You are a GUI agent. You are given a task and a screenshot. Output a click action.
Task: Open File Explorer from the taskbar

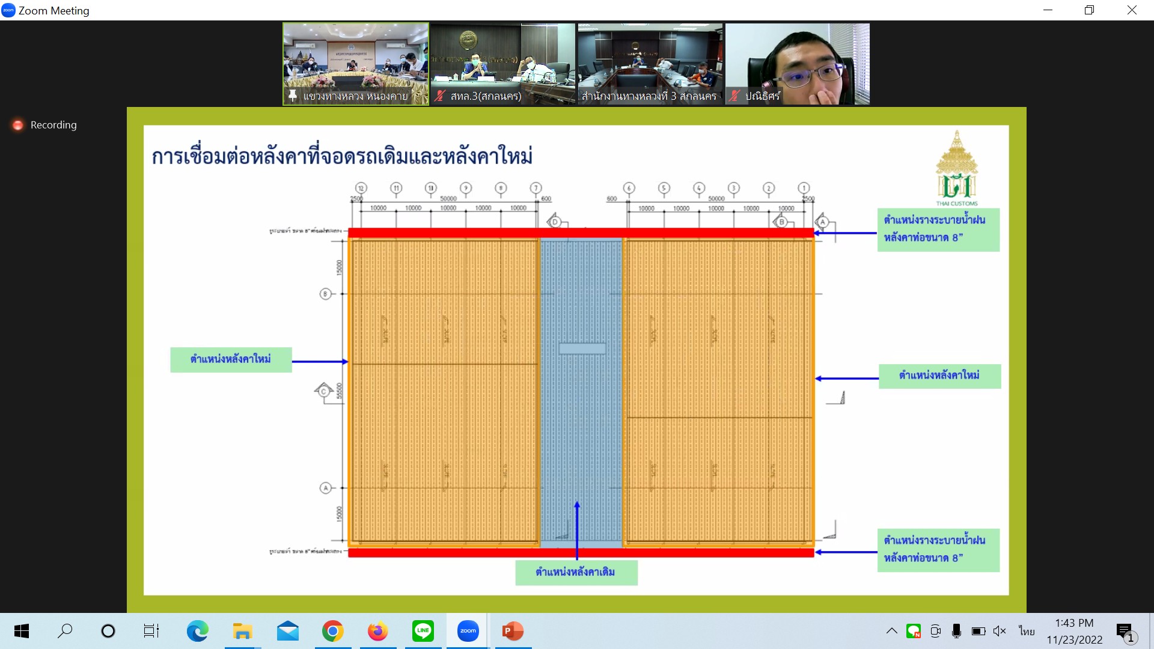242,631
